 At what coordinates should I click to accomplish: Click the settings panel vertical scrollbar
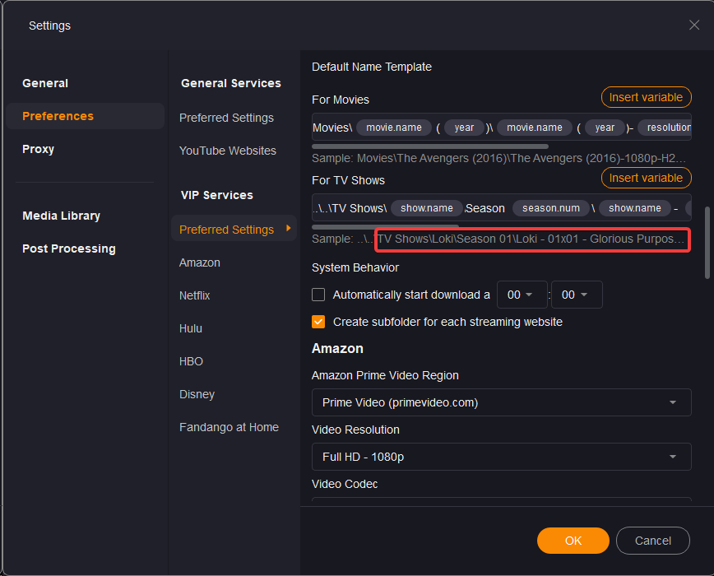tap(707, 243)
